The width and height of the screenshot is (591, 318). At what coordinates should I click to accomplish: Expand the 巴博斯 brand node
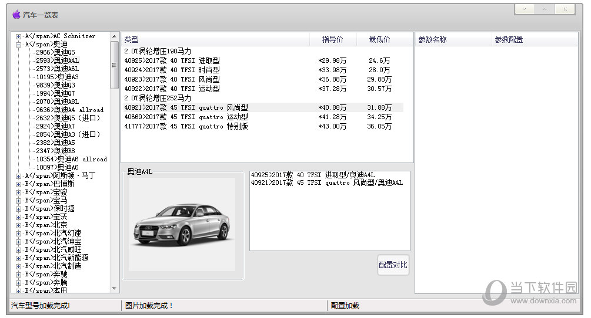click(x=18, y=185)
